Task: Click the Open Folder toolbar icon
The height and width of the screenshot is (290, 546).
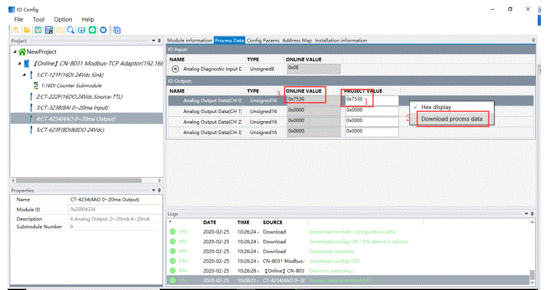Action: coord(27,30)
